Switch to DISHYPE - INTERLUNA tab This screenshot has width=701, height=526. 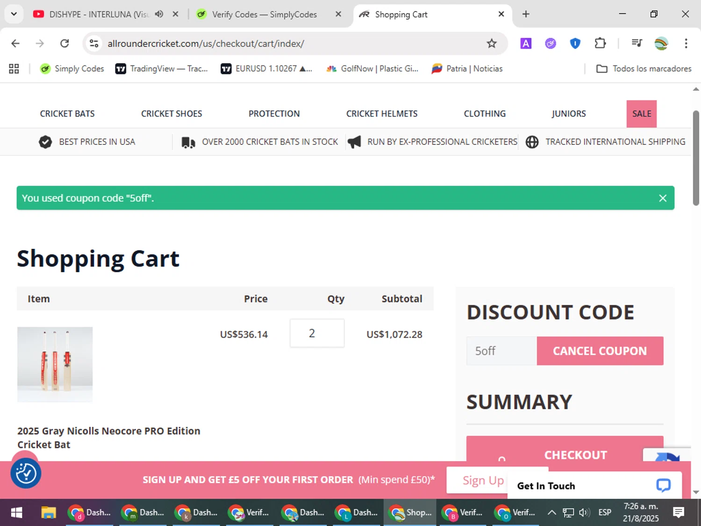99,14
